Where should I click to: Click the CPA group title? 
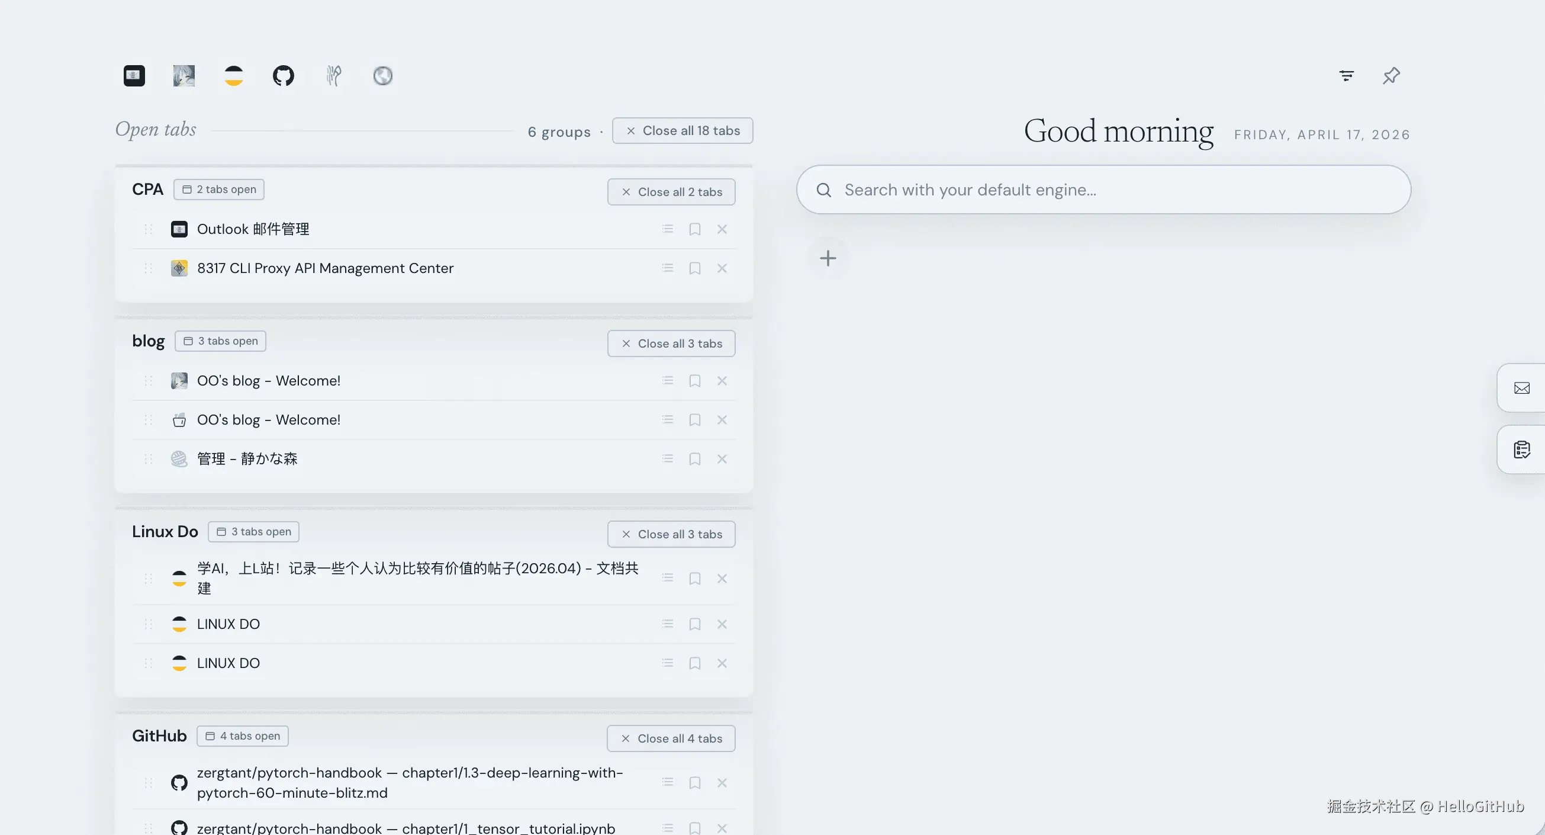(x=147, y=190)
